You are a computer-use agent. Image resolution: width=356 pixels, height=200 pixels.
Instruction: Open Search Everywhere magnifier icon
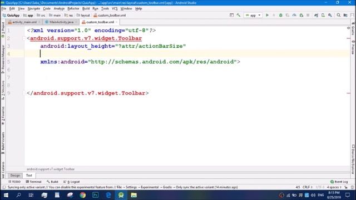pyautogui.click(x=339, y=15)
